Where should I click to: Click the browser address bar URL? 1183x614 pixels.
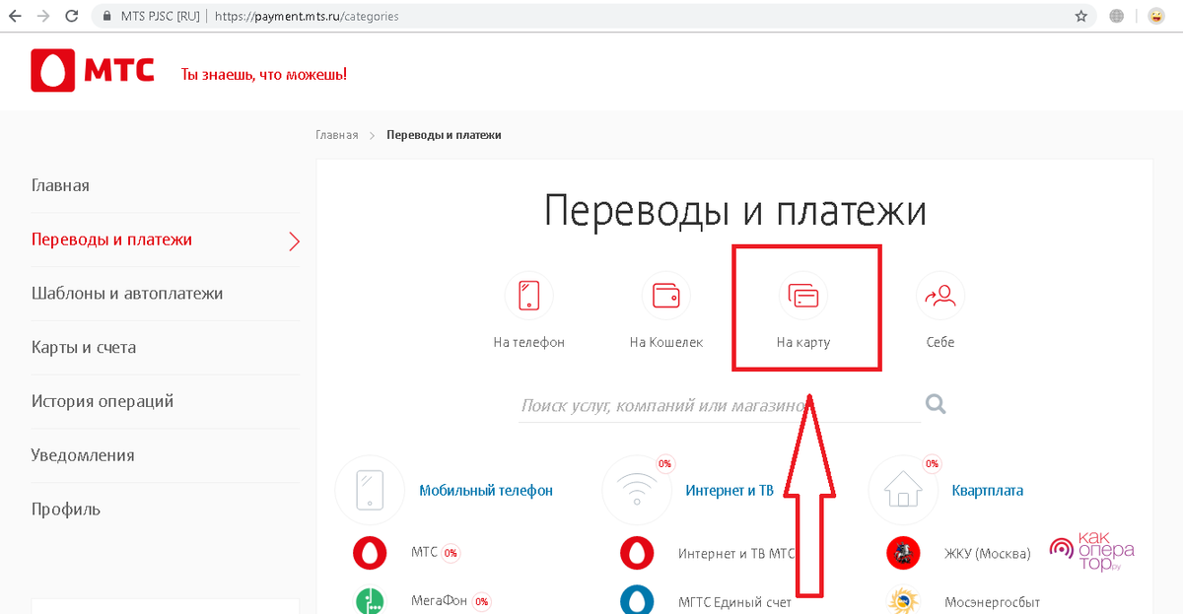pos(307,17)
